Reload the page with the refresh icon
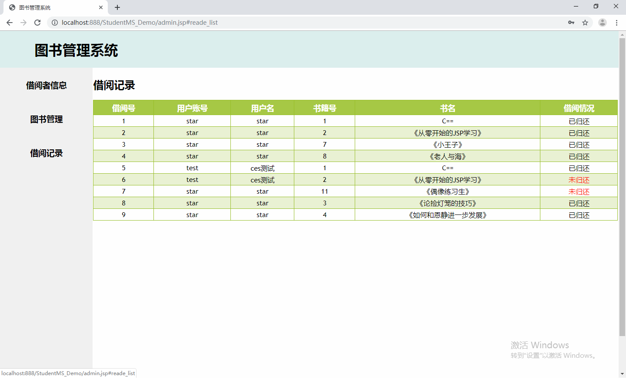 37,23
